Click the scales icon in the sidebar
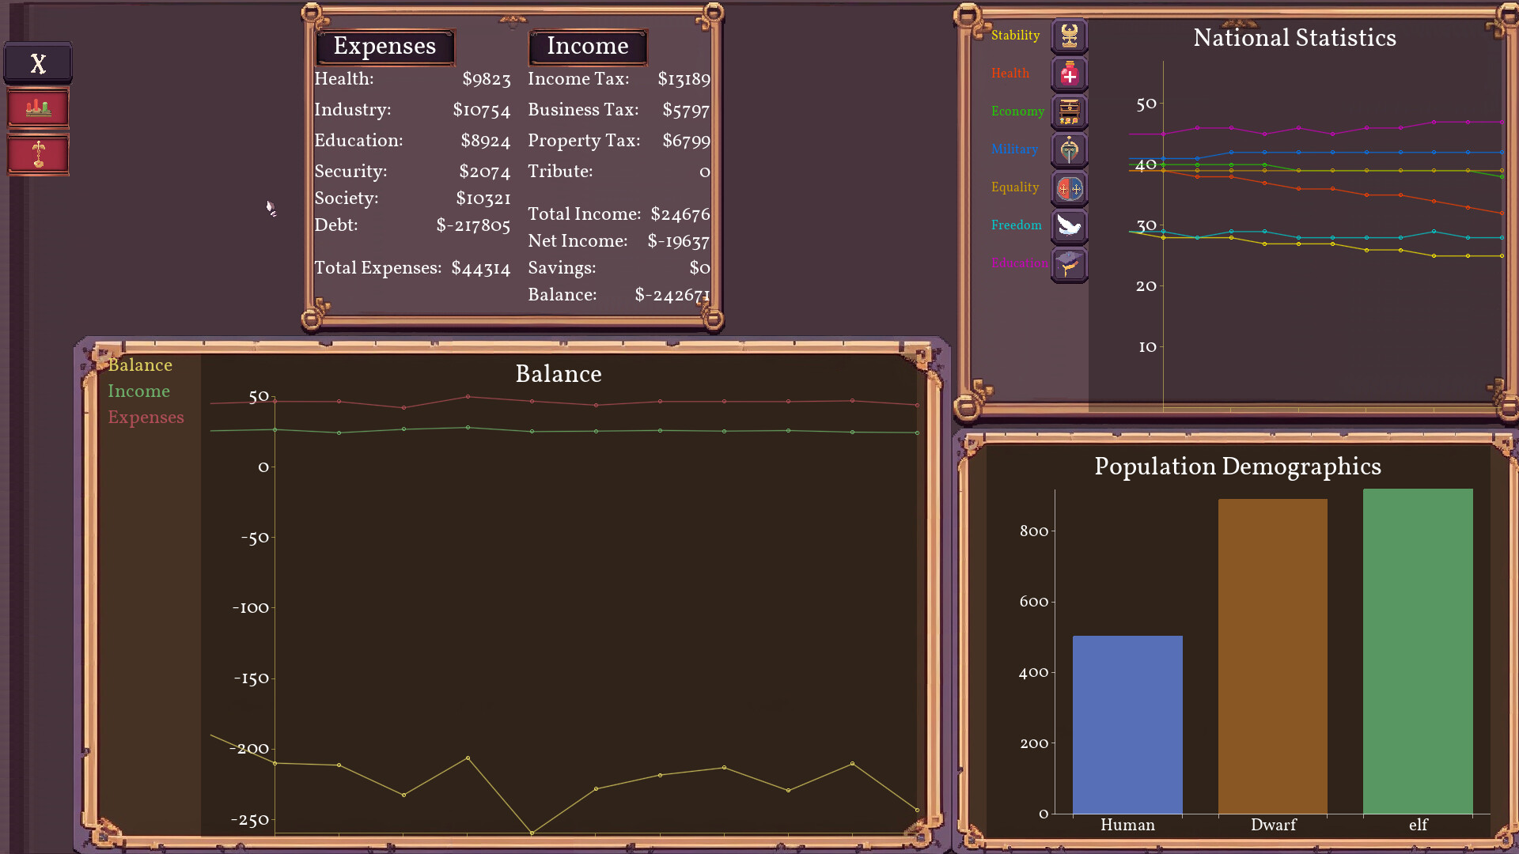This screenshot has width=1519, height=854. pyautogui.click(x=37, y=155)
